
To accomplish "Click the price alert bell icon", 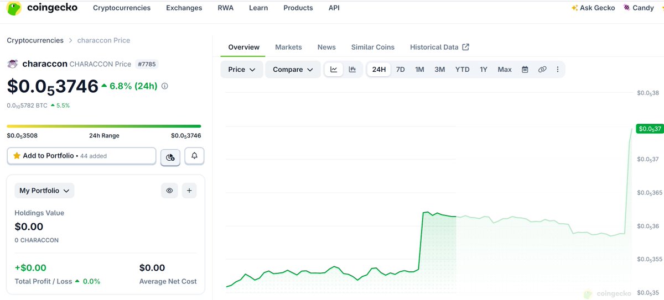I will 194,156.
